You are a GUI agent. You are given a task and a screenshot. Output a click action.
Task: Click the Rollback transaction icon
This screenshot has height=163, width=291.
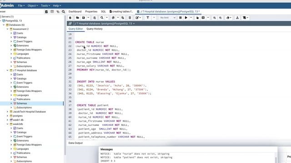pos(220,18)
